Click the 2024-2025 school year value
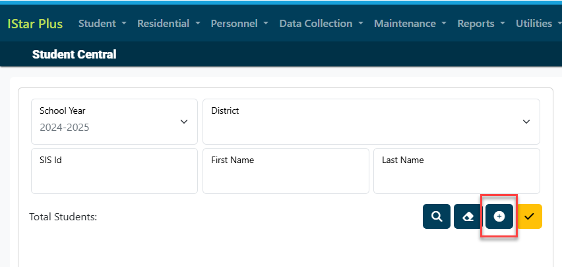This screenshot has height=267, width=562. coord(65,128)
